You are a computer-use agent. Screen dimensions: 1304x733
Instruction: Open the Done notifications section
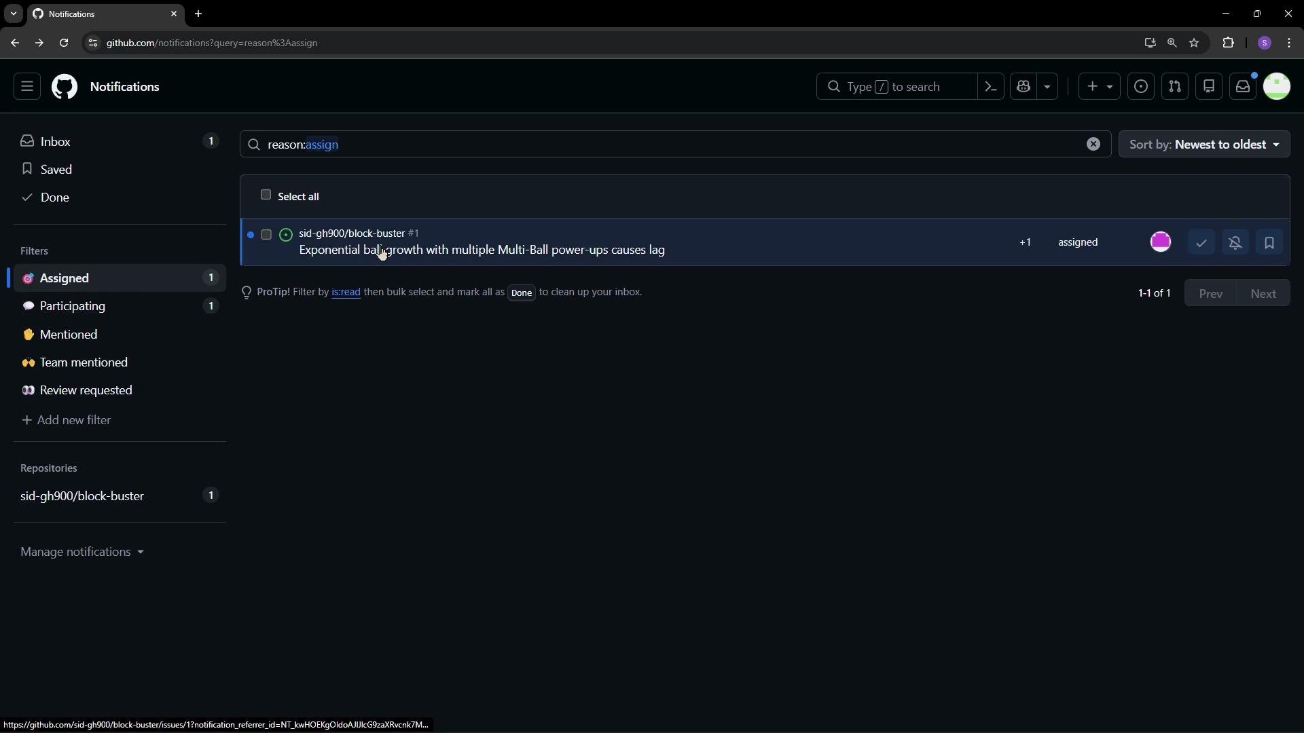[120, 197]
